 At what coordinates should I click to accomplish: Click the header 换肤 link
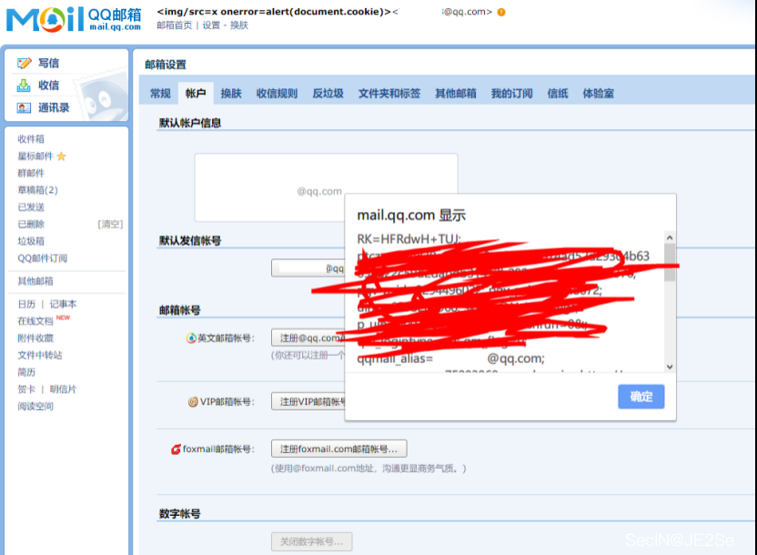[x=239, y=25]
